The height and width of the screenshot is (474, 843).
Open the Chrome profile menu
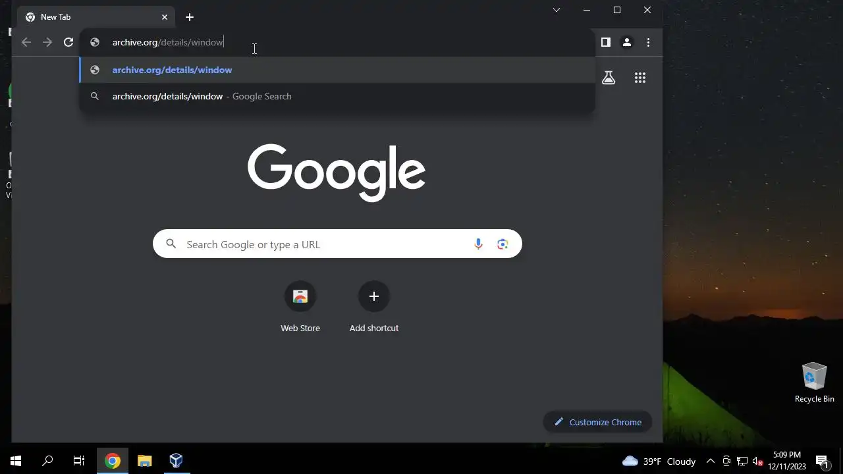(627, 42)
